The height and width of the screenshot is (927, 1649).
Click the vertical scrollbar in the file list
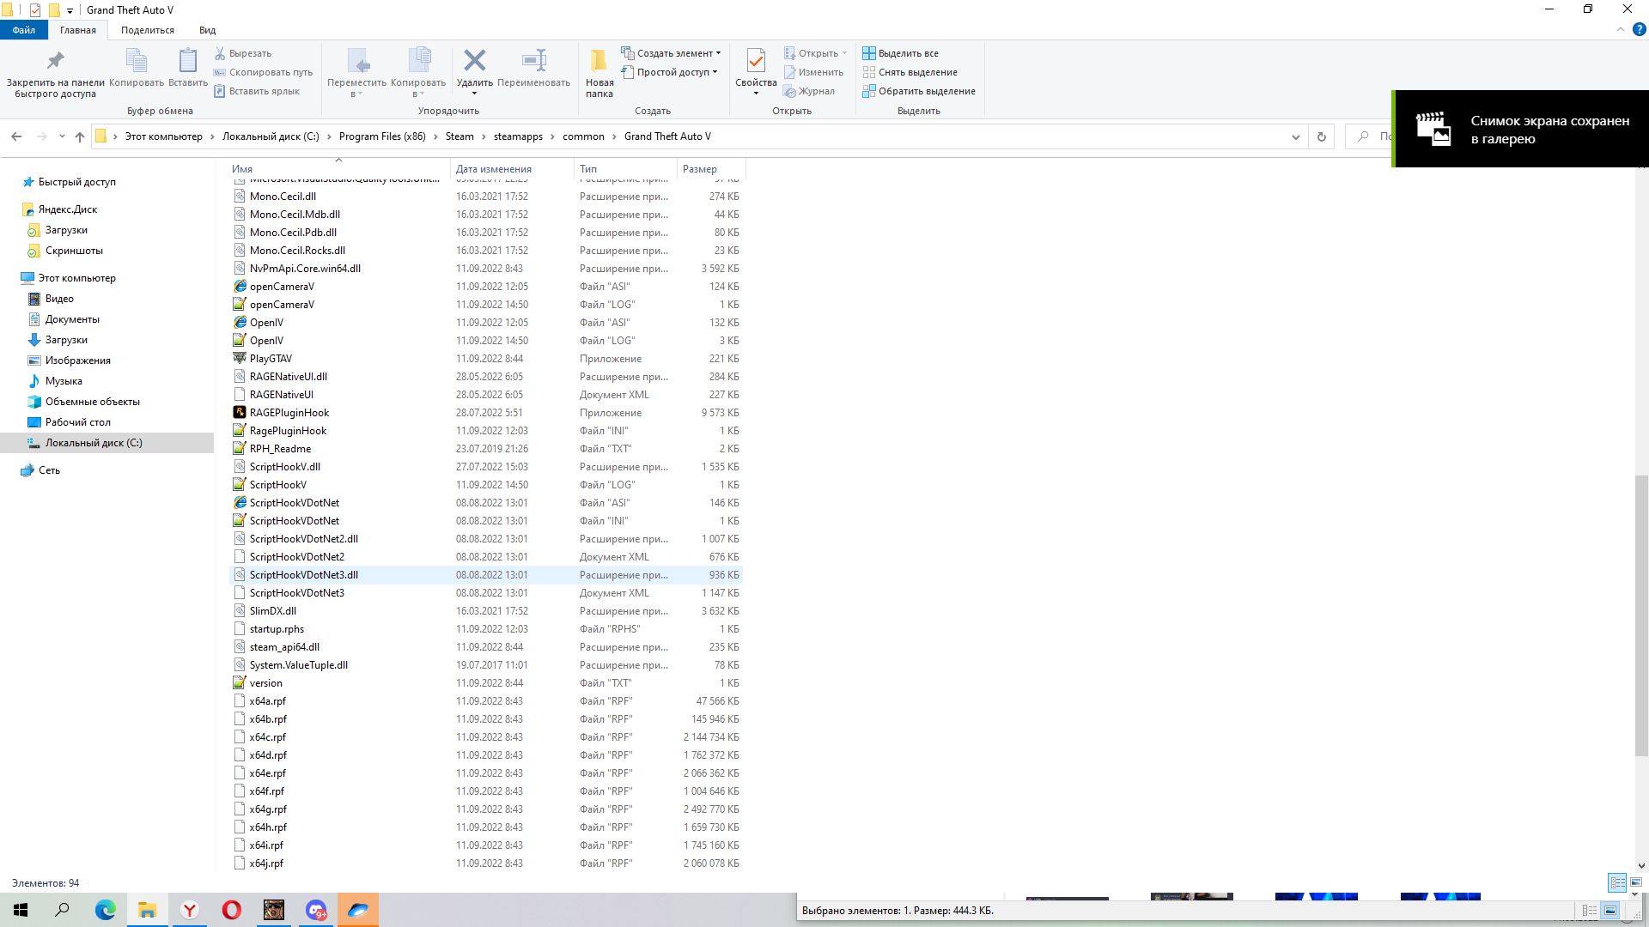click(1640, 615)
